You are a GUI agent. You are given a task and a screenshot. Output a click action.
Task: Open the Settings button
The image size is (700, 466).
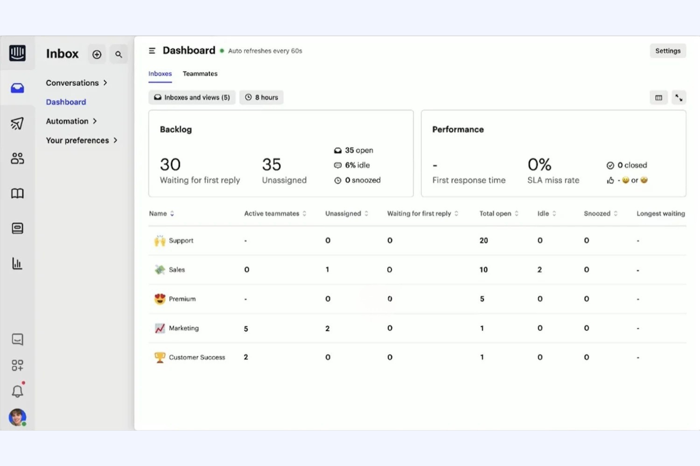pyautogui.click(x=668, y=51)
